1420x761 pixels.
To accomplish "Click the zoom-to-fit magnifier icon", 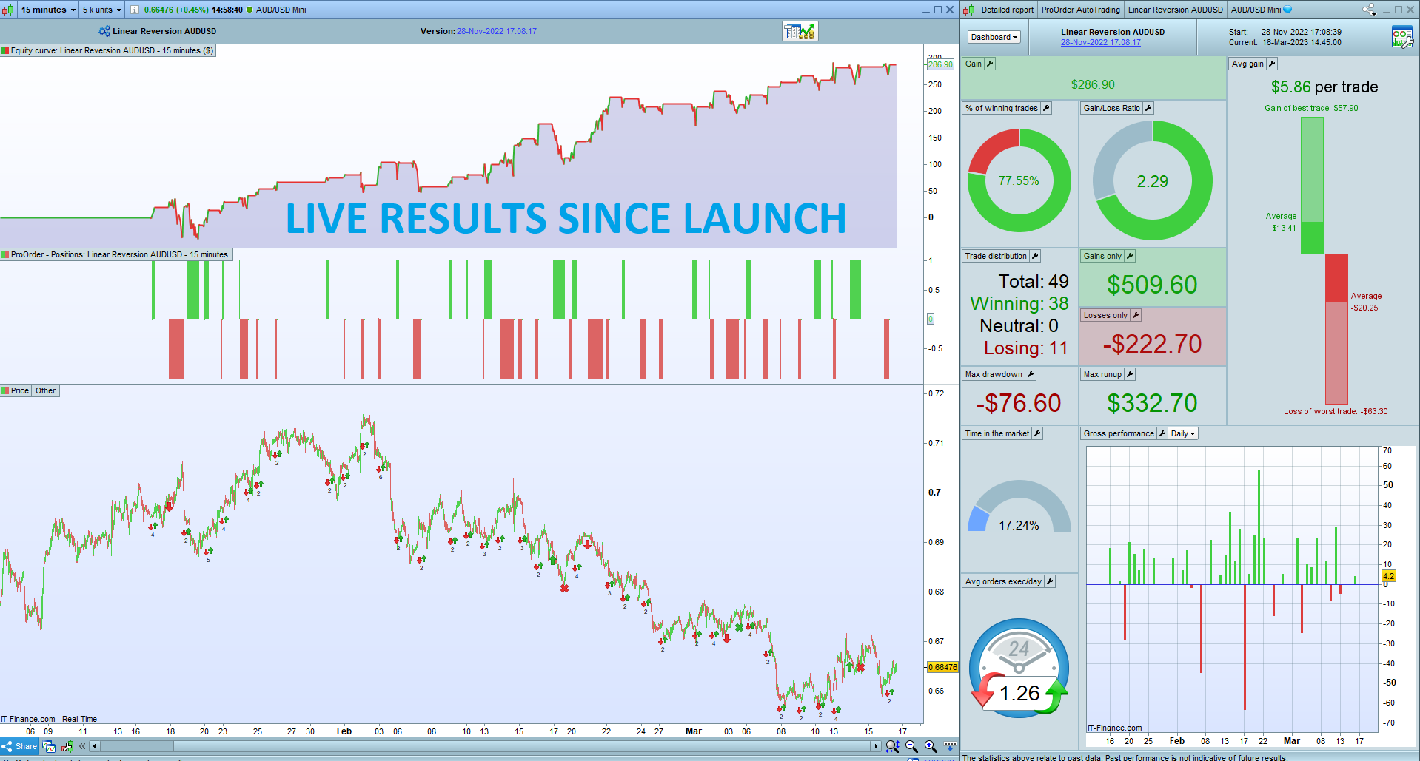I will tap(892, 746).
